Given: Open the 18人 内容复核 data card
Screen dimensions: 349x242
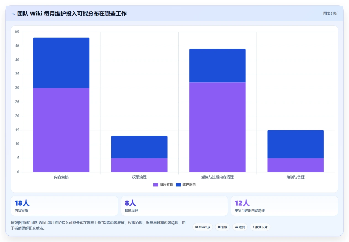Looking at the screenshot, I should (x=64, y=206).
